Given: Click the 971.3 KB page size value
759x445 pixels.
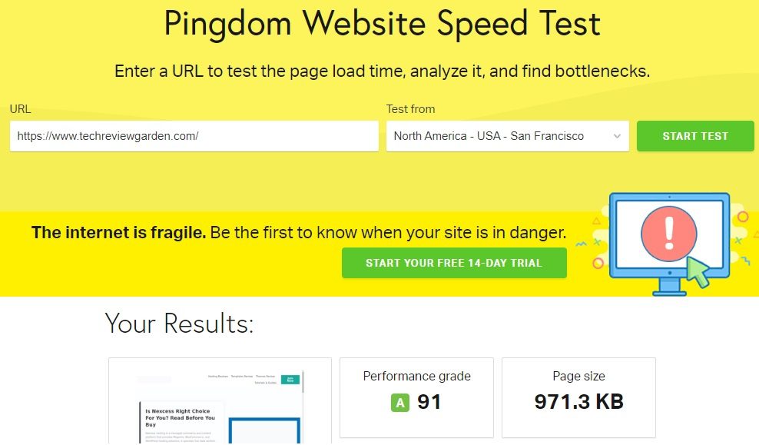Looking at the screenshot, I should tap(579, 402).
